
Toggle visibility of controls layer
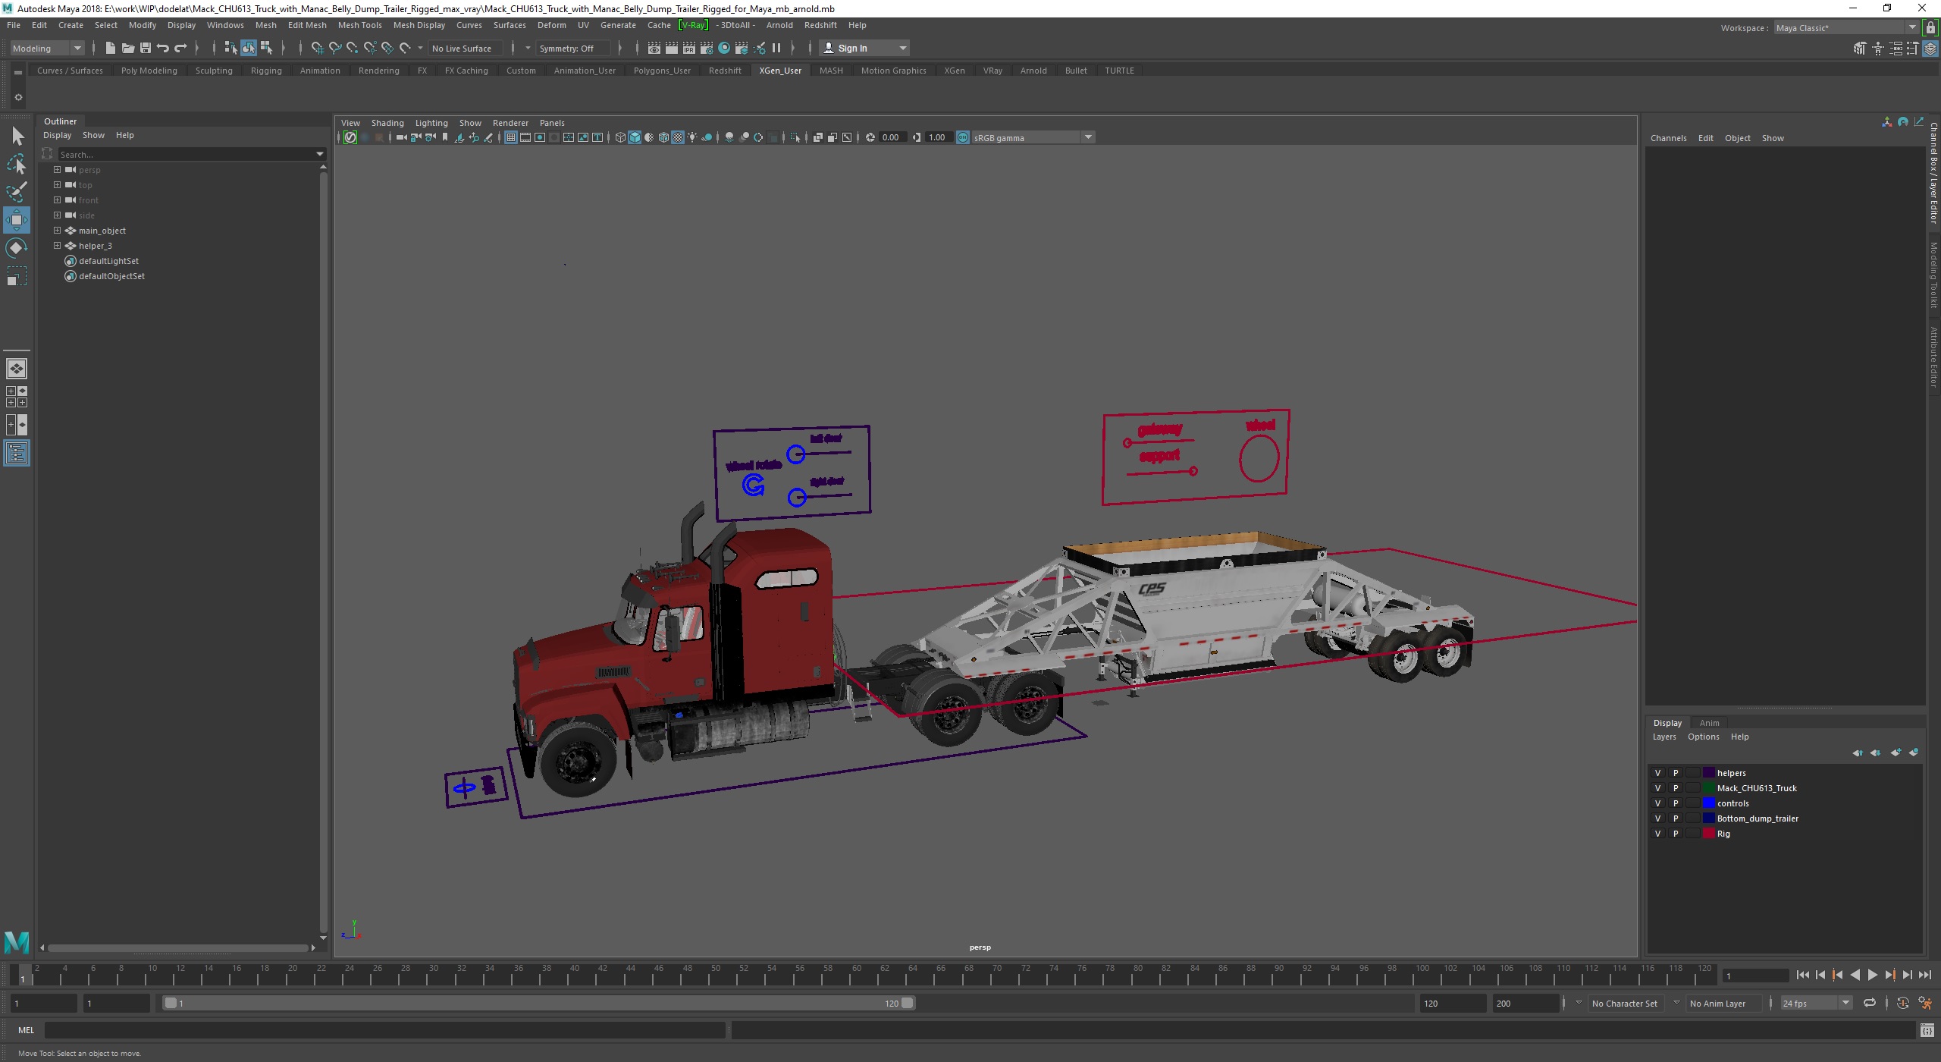(x=1657, y=803)
